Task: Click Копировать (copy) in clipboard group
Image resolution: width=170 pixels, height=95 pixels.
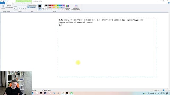Action: (x=9, y=7)
